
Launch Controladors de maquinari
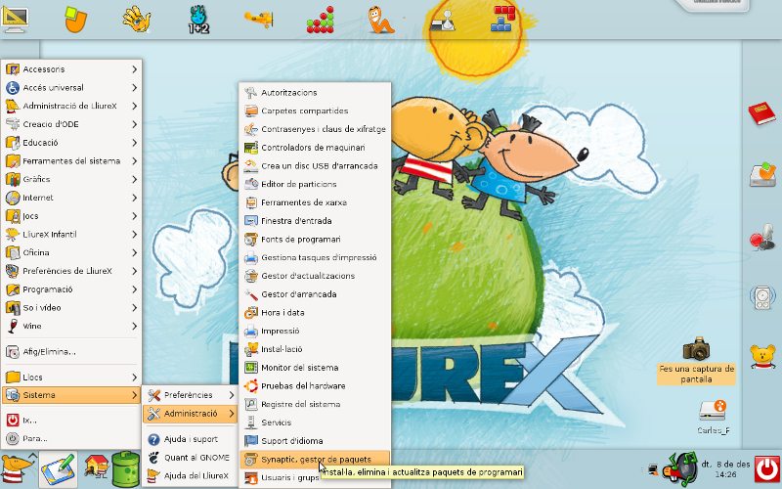315,148
